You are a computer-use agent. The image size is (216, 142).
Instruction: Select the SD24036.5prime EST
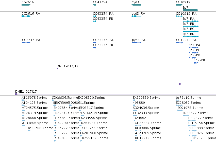tap(135, 110)
